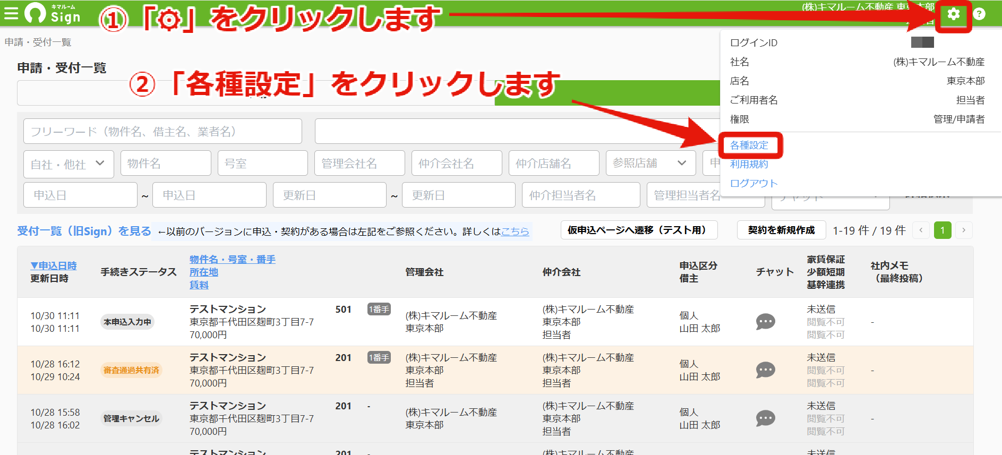Open 利用規約 from the menu

click(x=749, y=164)
